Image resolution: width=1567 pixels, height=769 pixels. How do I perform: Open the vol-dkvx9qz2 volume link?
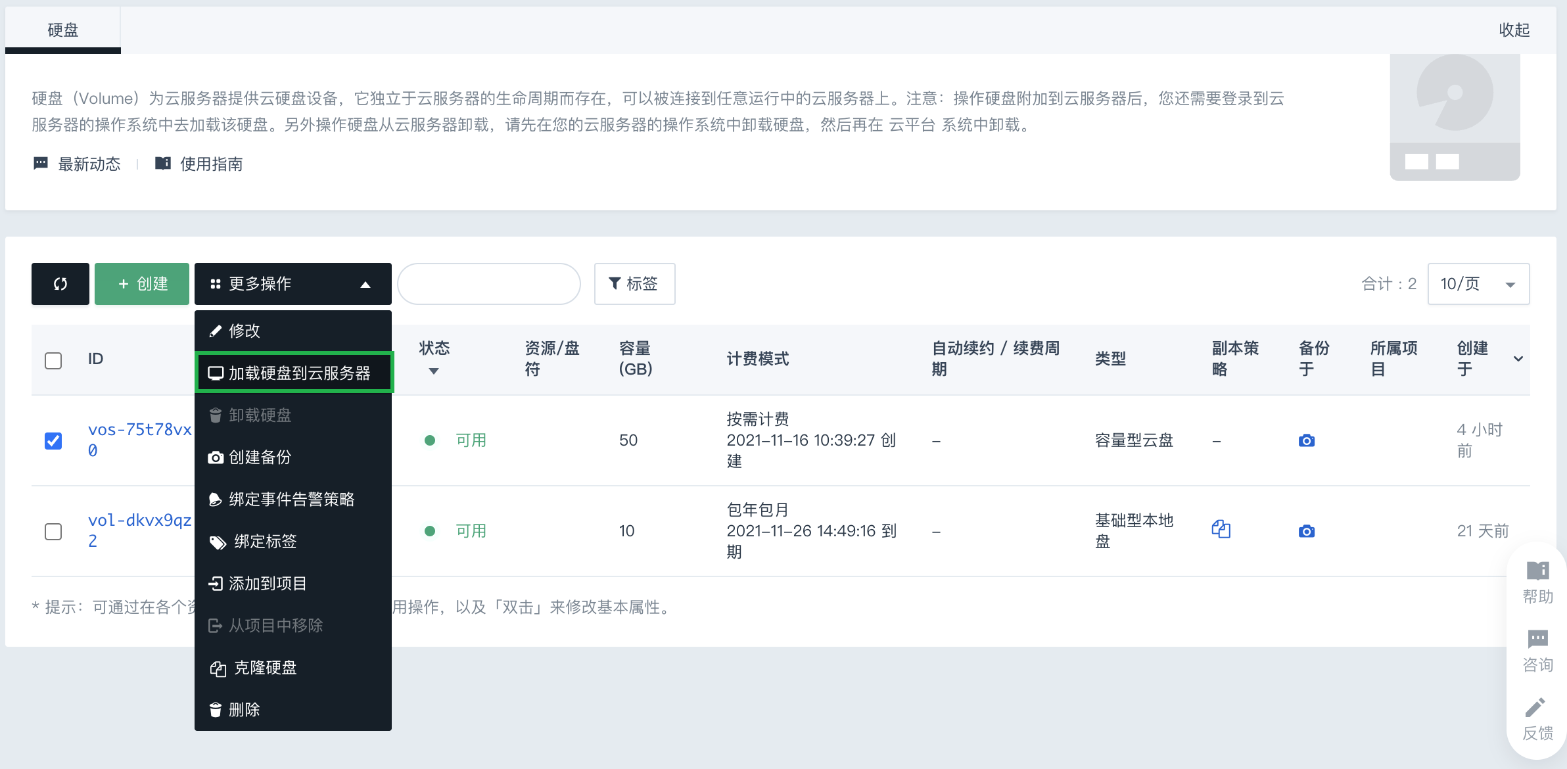[x=139, y=530]
